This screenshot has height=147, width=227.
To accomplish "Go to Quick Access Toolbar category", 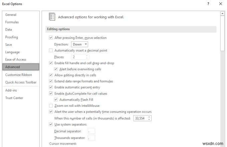I will tap(21, 82).
